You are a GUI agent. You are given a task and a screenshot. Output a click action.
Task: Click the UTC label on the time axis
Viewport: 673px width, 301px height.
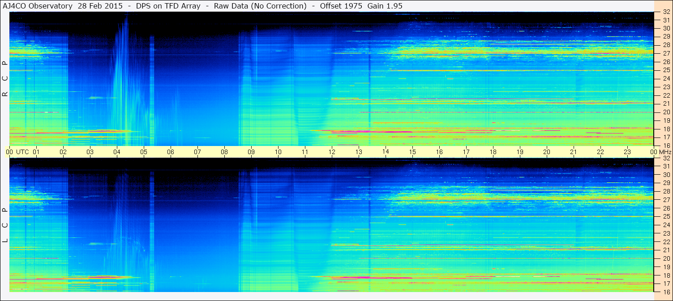(22, 152)
